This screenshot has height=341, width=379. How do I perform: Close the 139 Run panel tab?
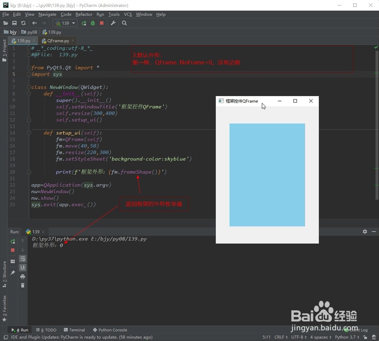(43, 232)
